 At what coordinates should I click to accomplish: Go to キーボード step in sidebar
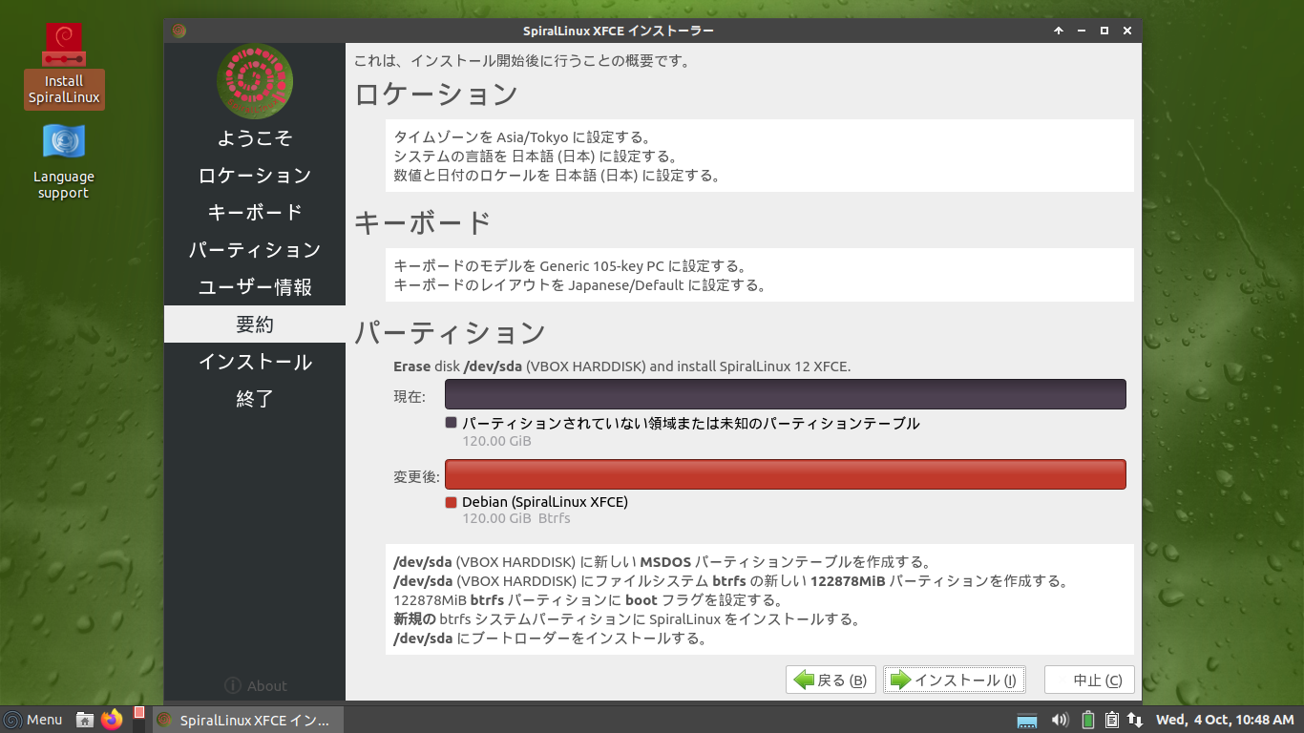255,213
